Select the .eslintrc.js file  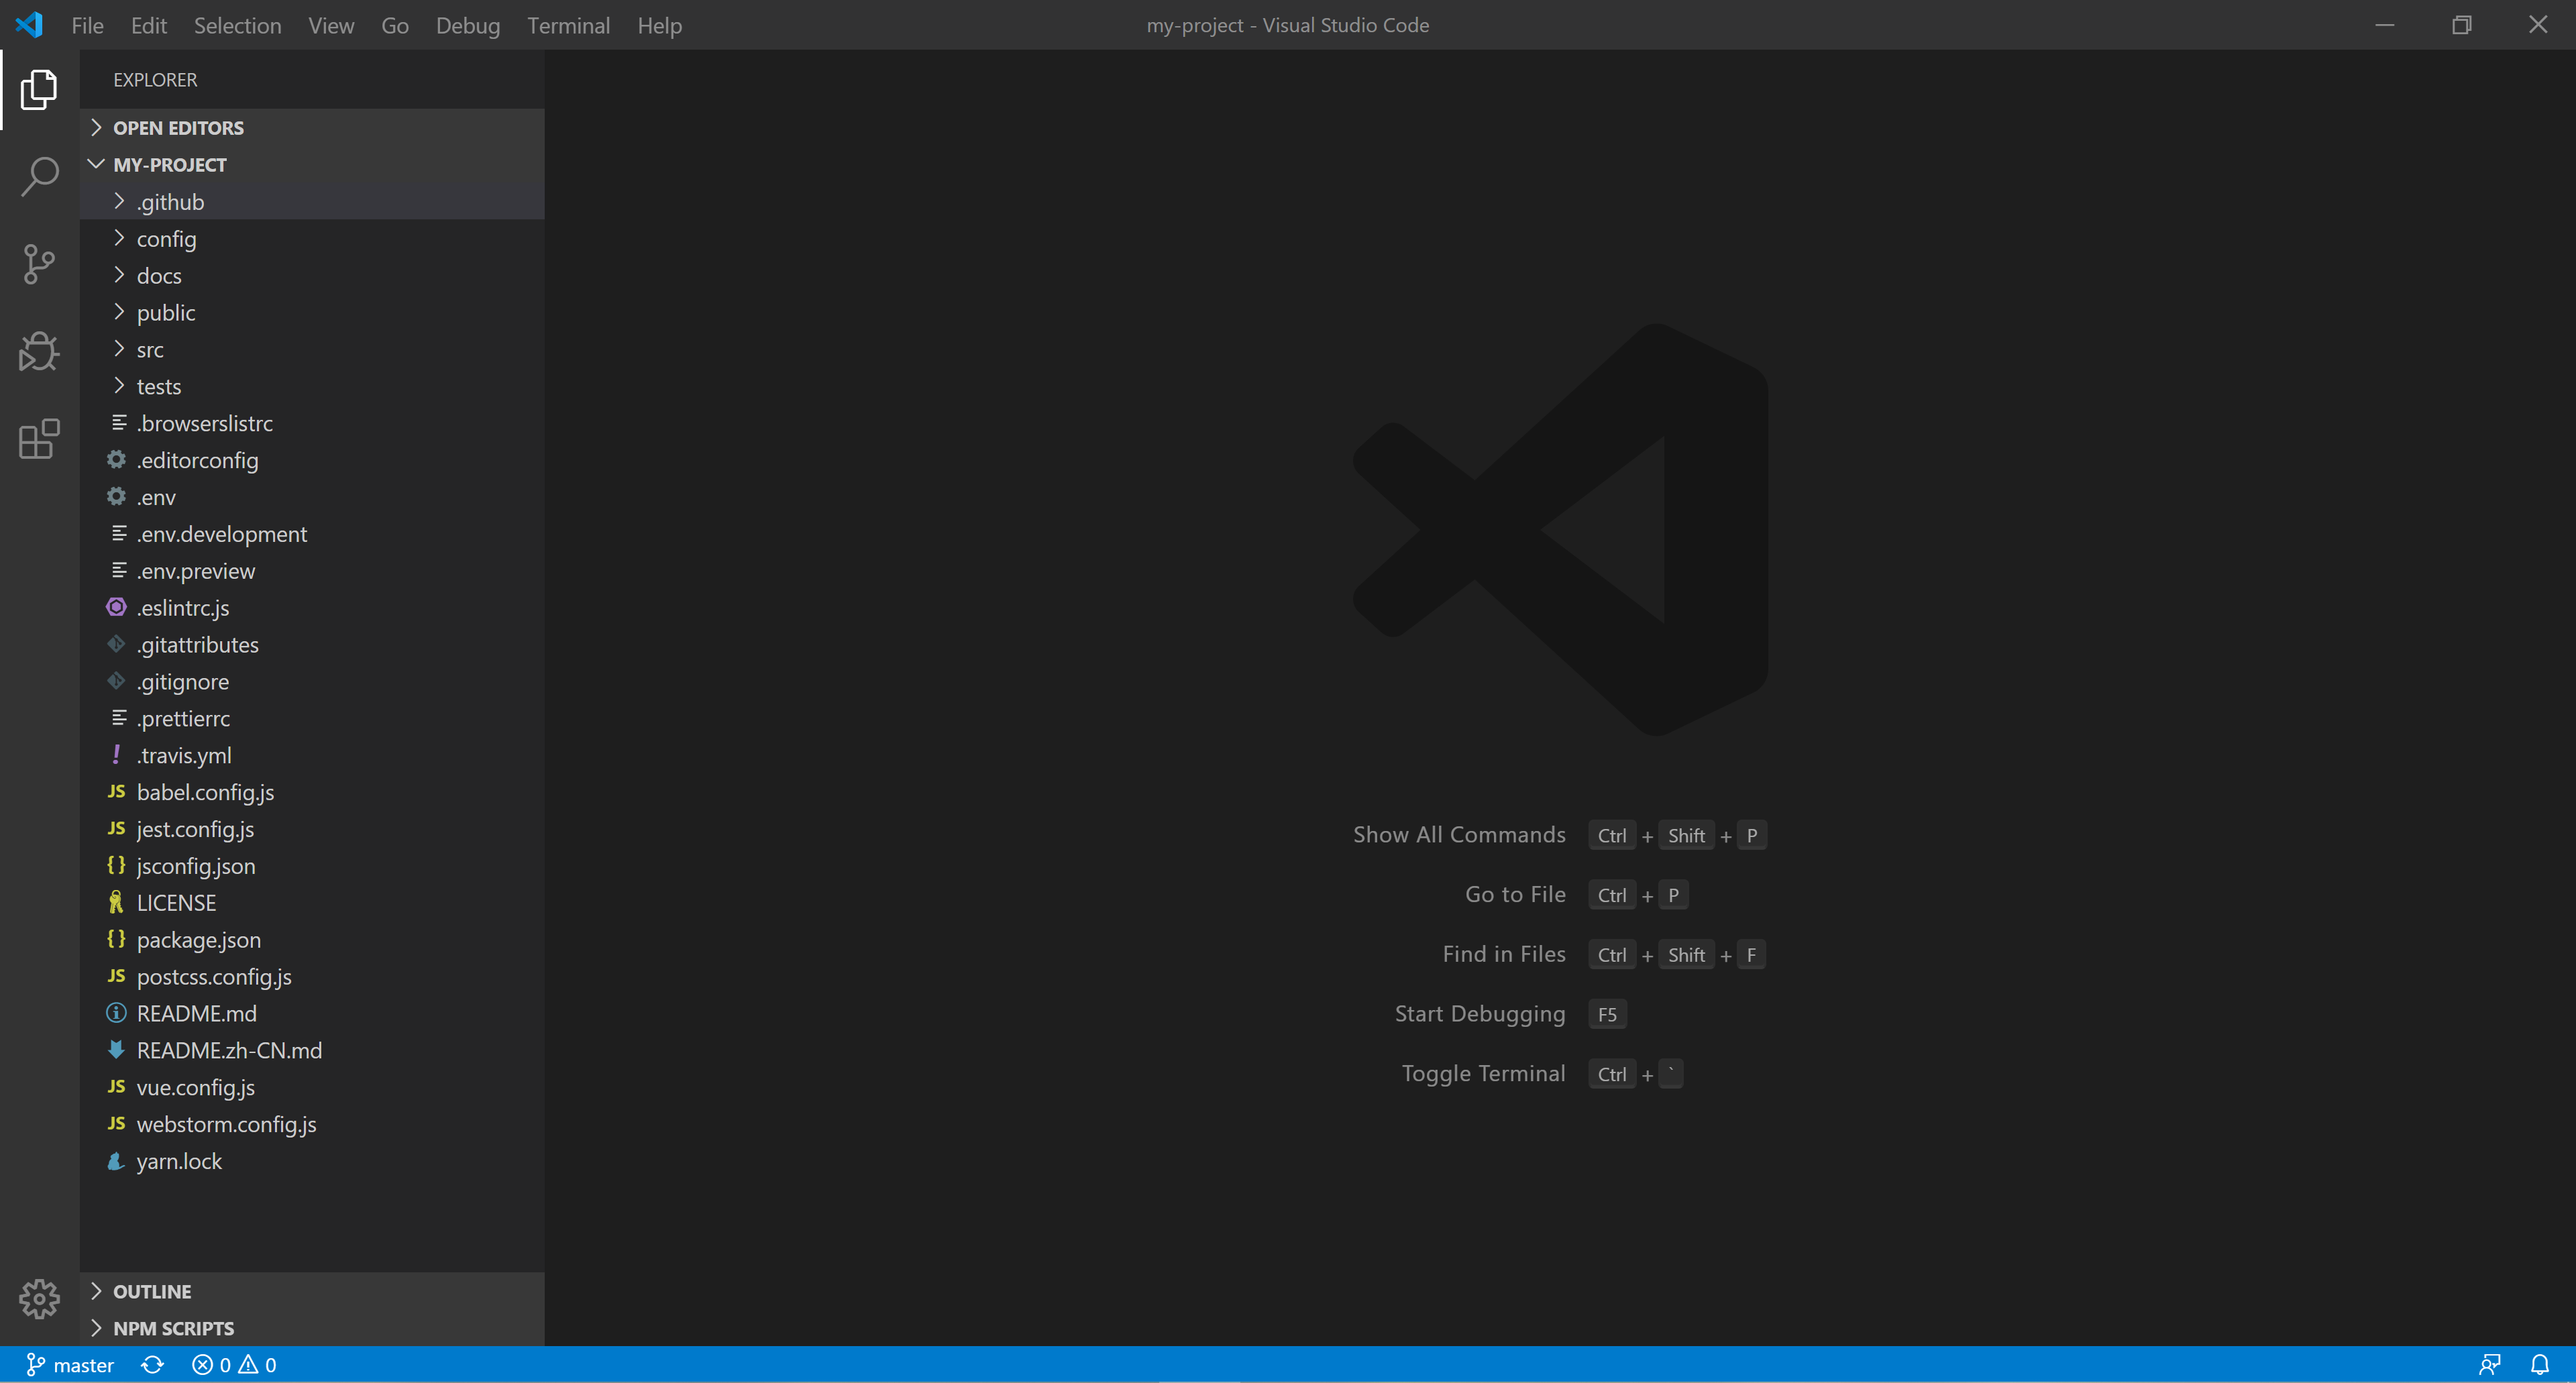pos(183,607)
